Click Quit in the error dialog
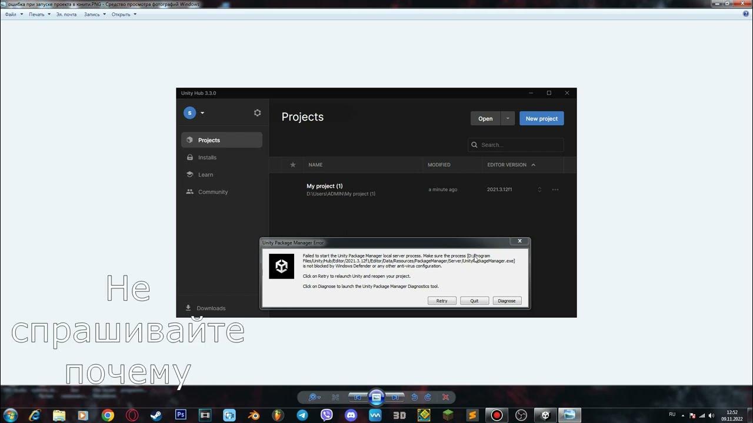The image size is (753, 423). 474,301
